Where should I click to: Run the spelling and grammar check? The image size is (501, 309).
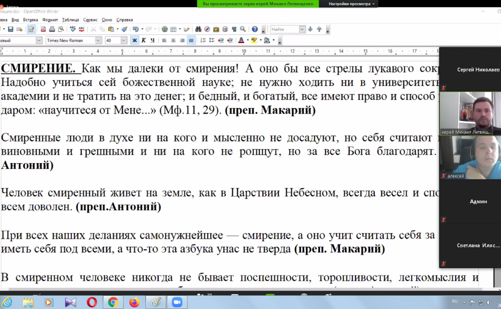tap(73, 29)
